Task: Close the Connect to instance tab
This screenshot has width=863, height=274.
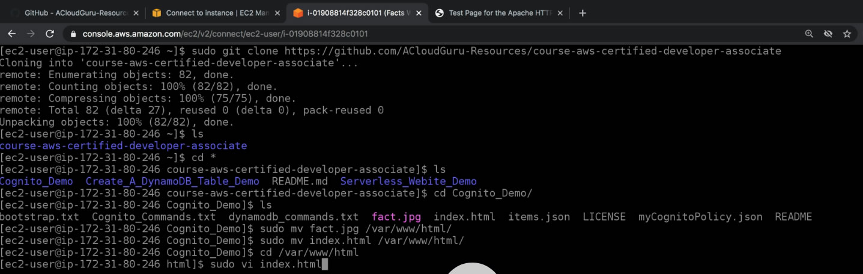Action: pyautogui.click(x=277, y=13)
